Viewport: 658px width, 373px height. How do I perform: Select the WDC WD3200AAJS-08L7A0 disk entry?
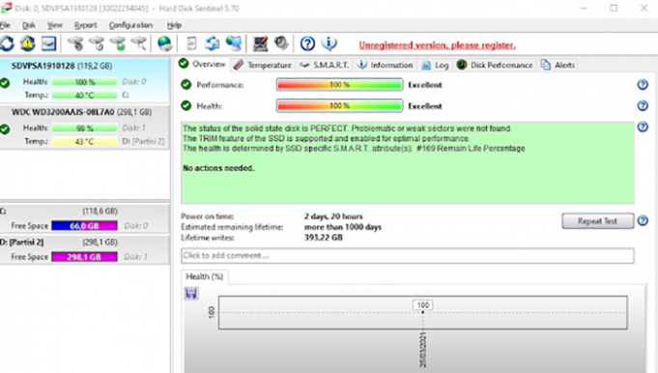coord(85,127)
